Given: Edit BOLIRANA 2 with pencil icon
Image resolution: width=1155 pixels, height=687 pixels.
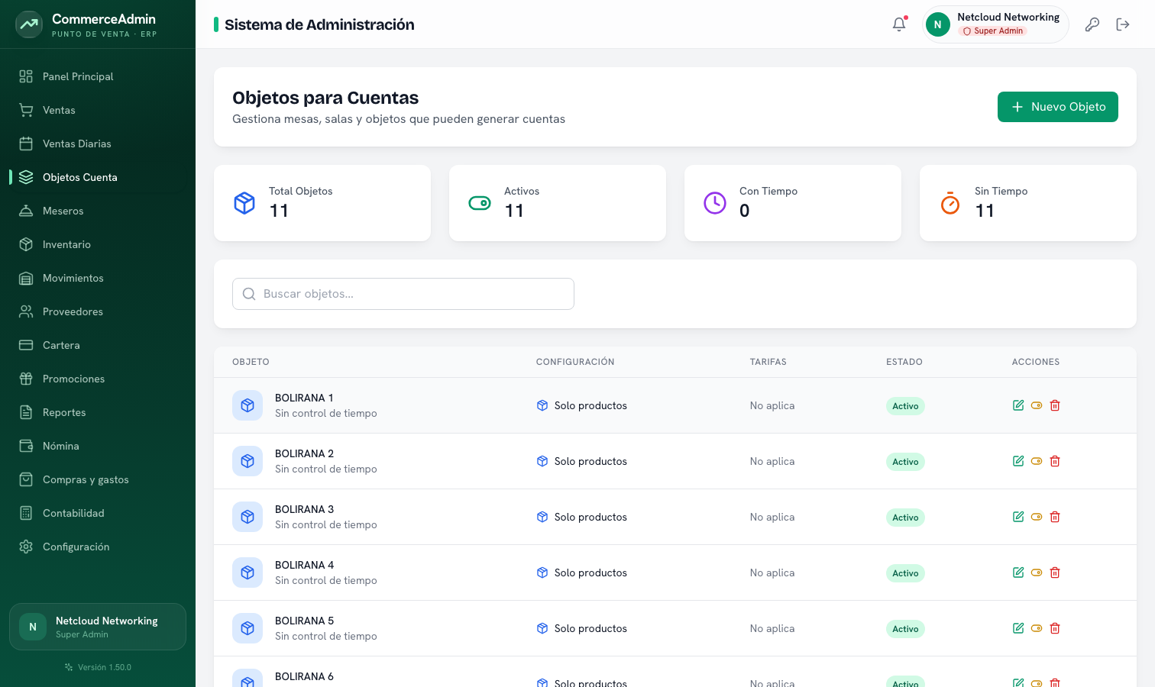Looking at the screenshot, I should pyautogui.click(x=1018, y=461).
